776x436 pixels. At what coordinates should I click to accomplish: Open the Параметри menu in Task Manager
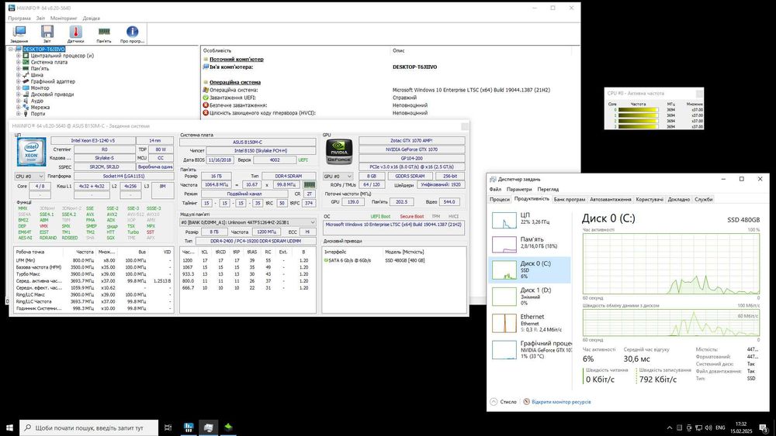[519, 189]
